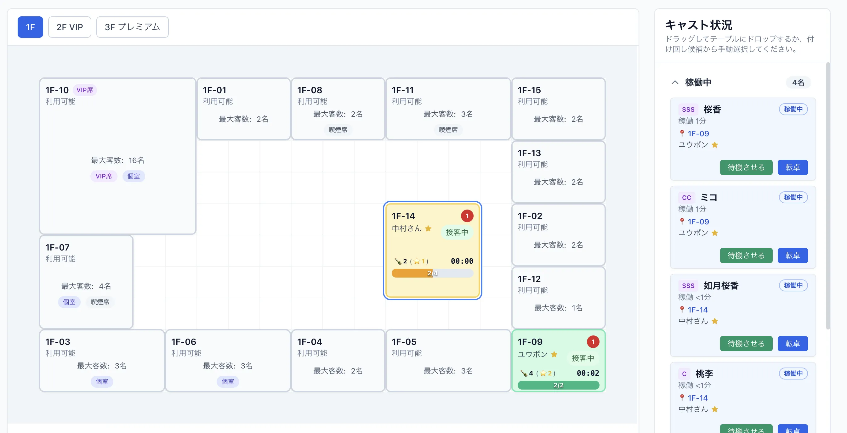
Task: Click the 2/4 occupancy bar on 1F-14
Action: point(432,273)
